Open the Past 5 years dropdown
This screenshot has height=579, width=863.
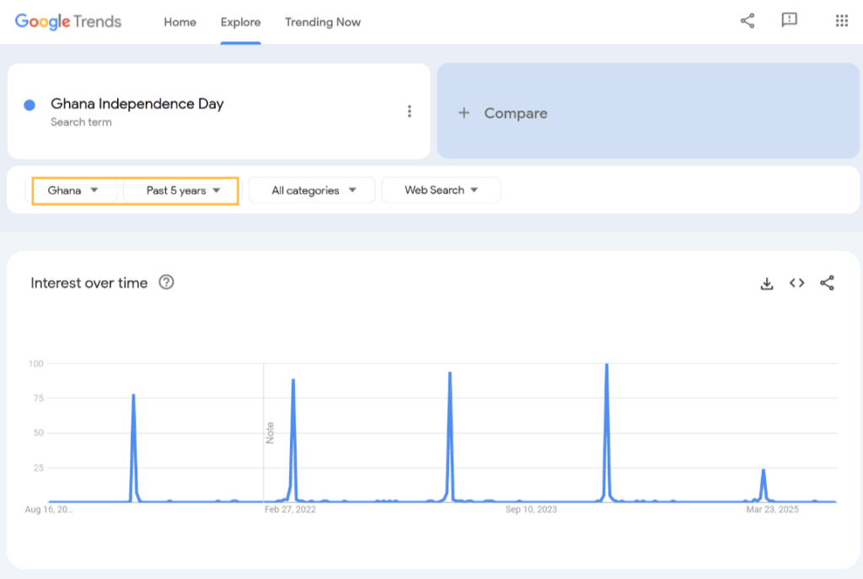coord(182,190)
